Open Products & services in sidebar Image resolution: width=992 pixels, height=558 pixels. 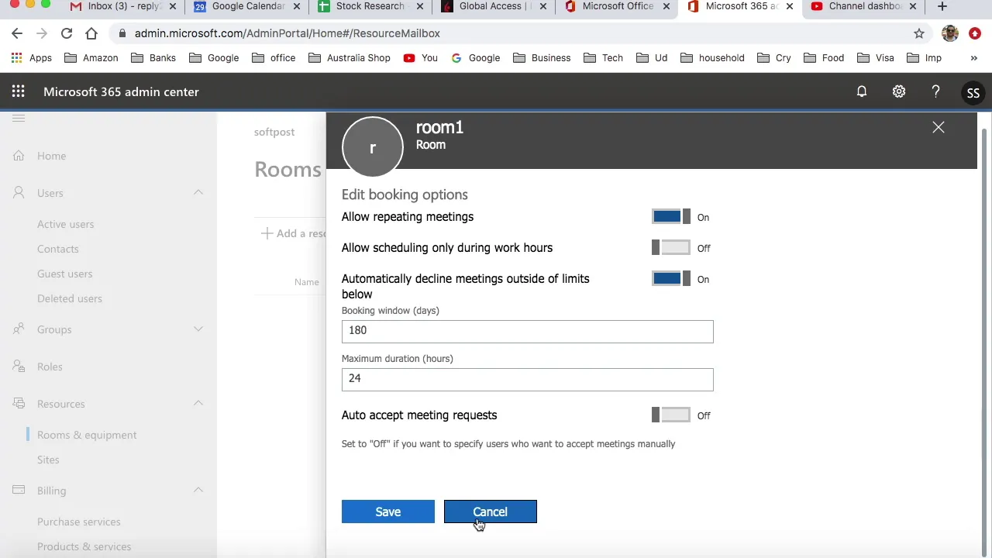click(x=84, y=546)
